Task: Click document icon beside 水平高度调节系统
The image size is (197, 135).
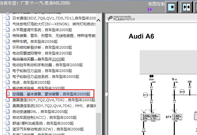Action: pyautogui.click(x=8, y=30)
